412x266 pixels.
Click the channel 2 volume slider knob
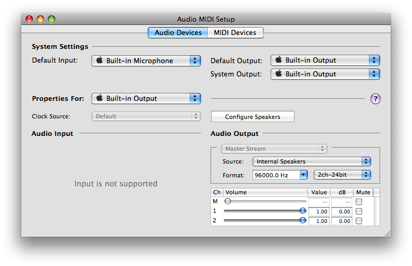click(303, 220)
